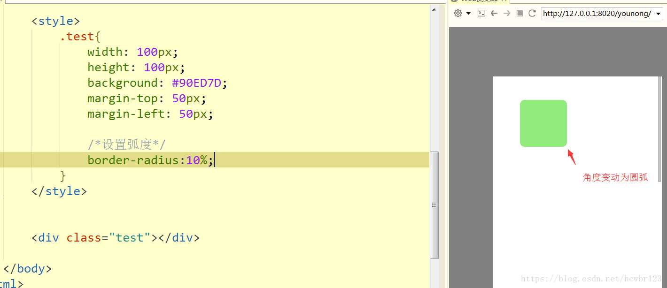Click the closing </body> tag

pos(27,269)
